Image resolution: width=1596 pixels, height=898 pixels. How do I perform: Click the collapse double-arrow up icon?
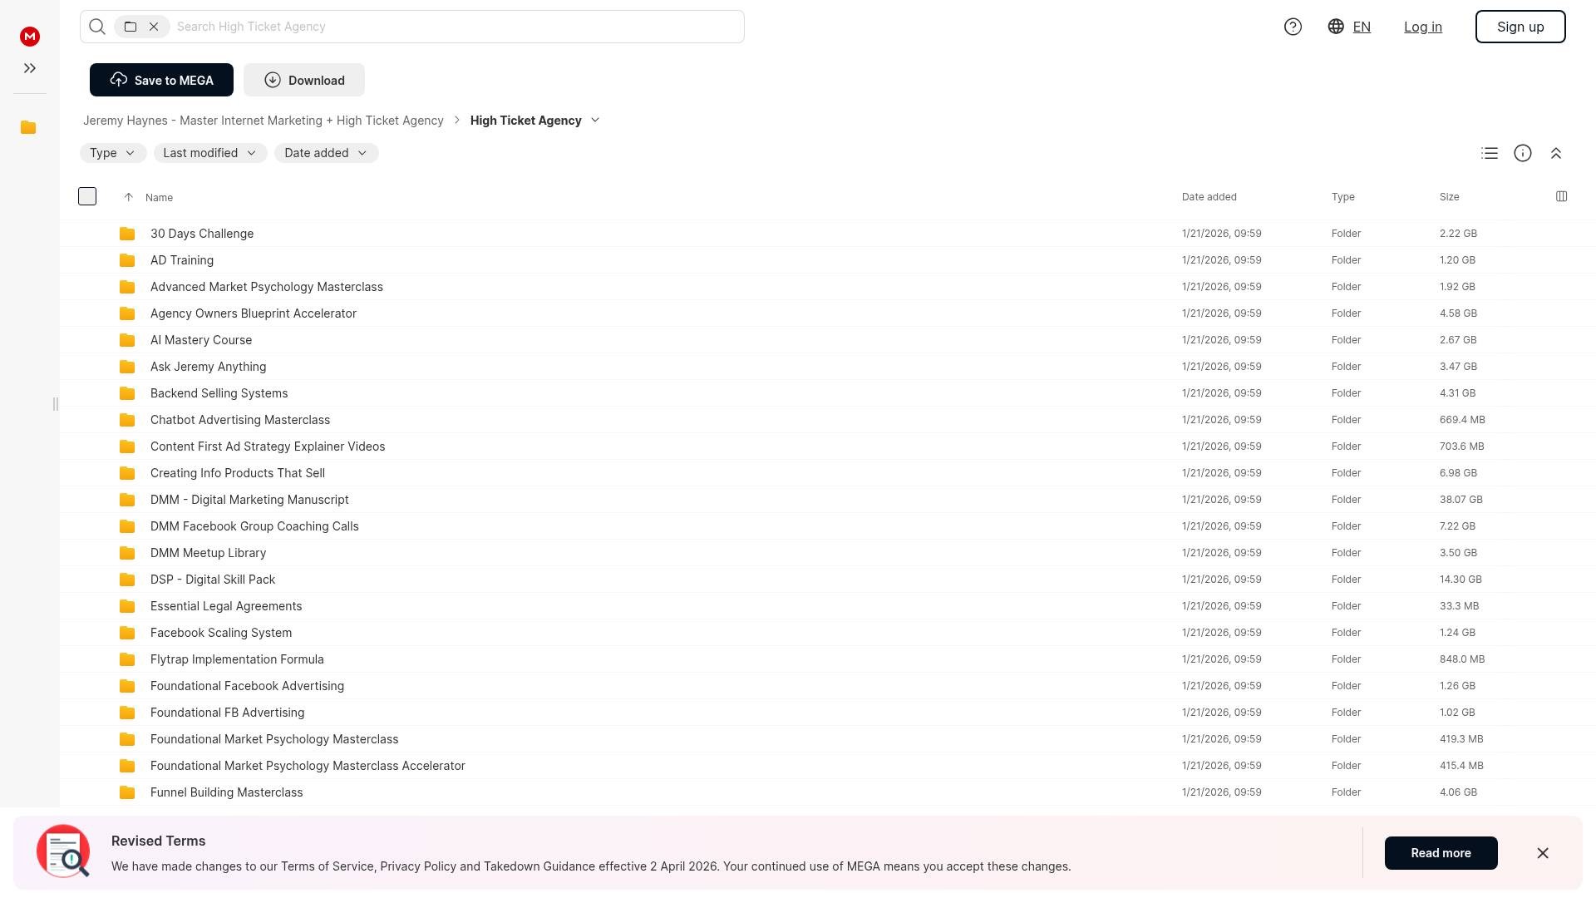click(x=1556, y=153)
